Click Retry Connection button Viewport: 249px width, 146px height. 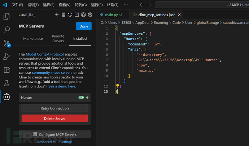click(x=54, y=108)
